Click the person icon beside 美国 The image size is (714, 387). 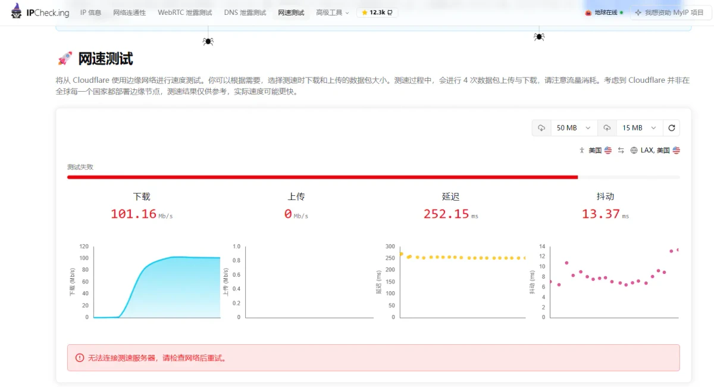(582, 151)
